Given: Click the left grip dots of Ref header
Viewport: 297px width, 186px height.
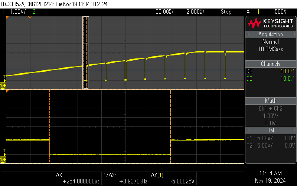Looking at the screenshot, I should coord(248,131).
